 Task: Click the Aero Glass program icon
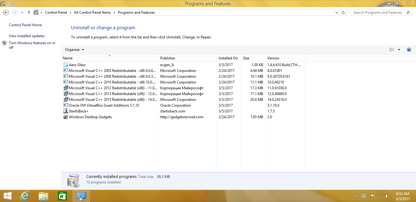tap(65, 65)
